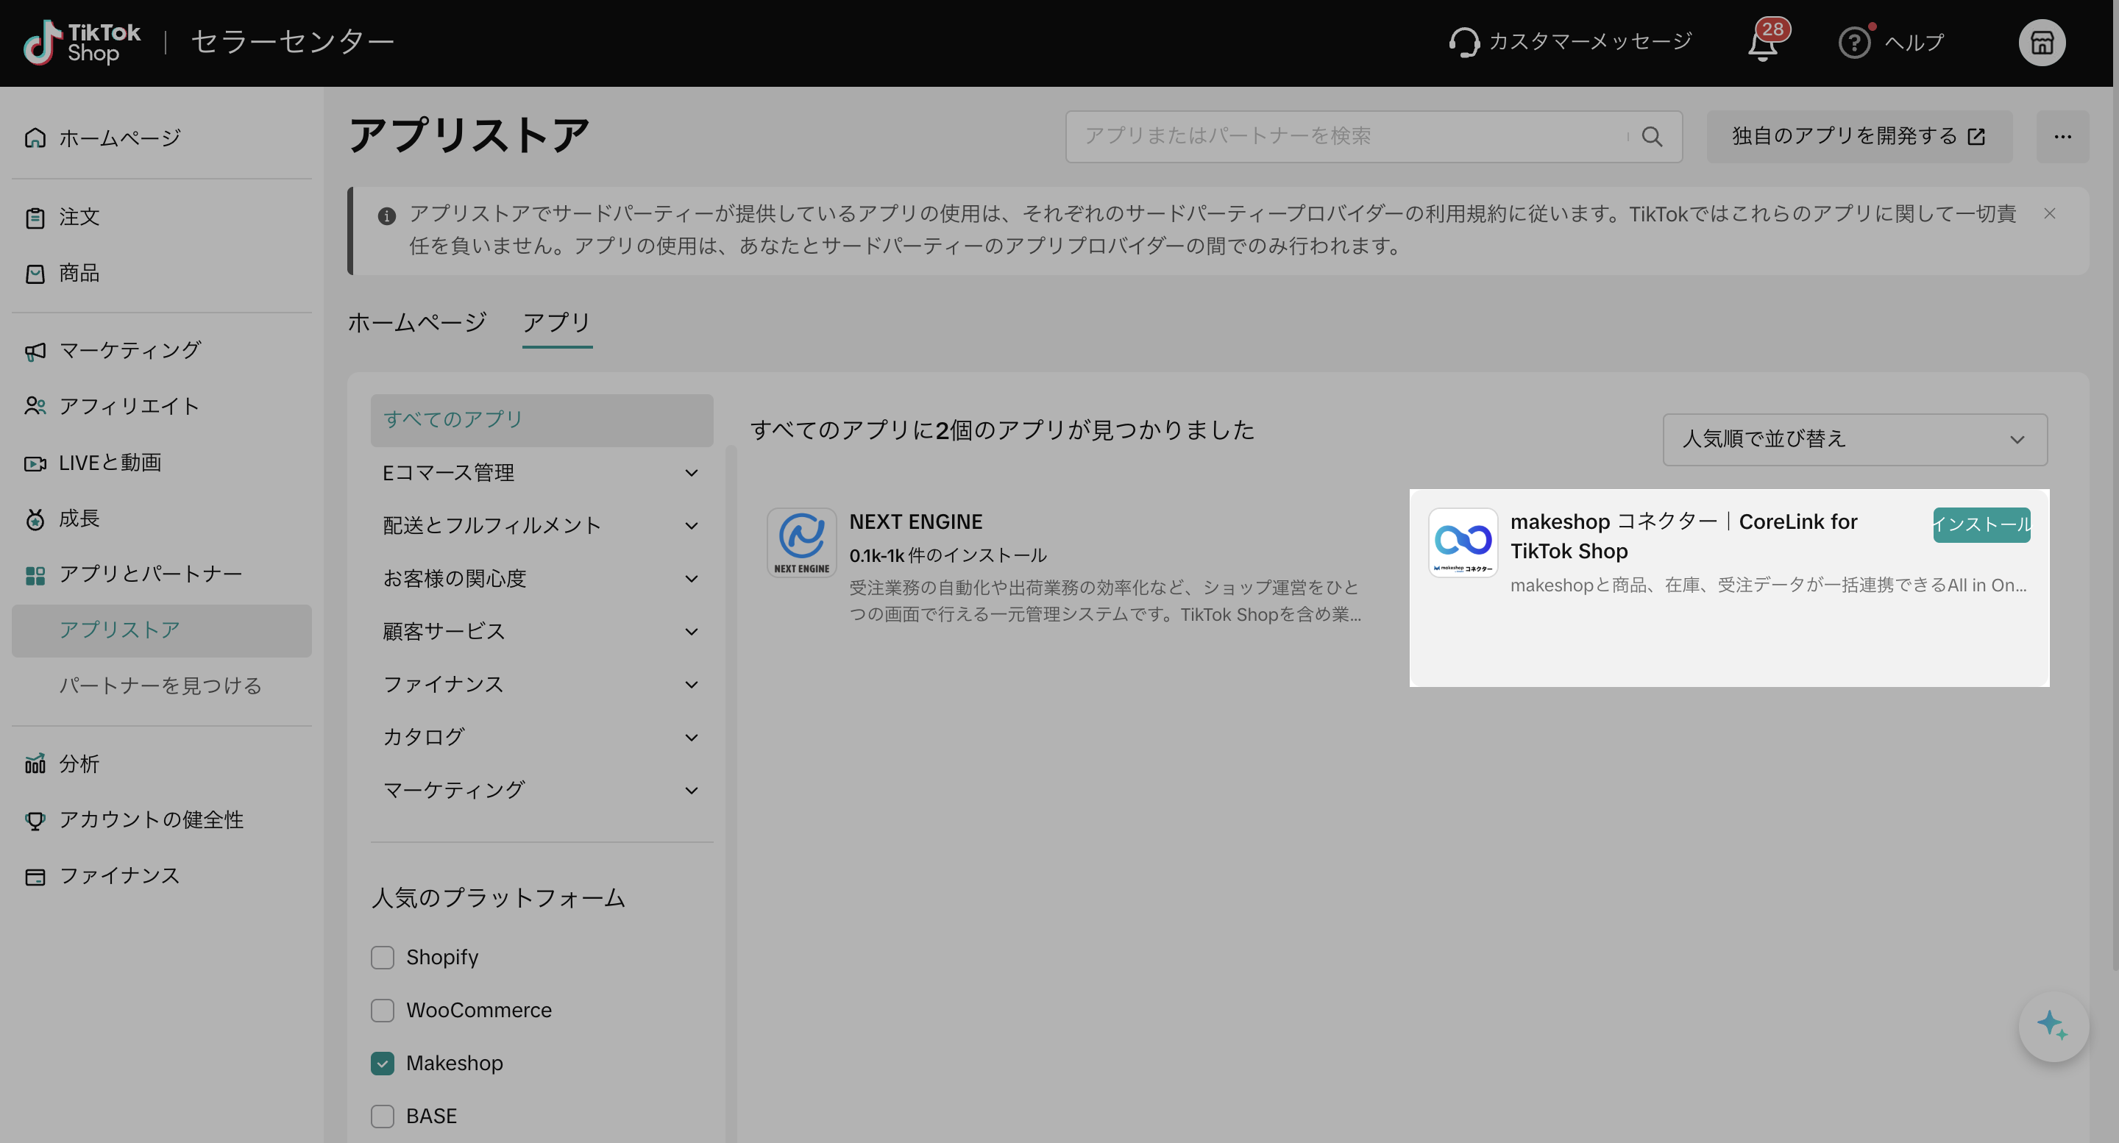The width and height of the screenshot is (2119, 1143).
Task: Uncheck the Makeshop platform checkbox
Action: coord(383,1064)
